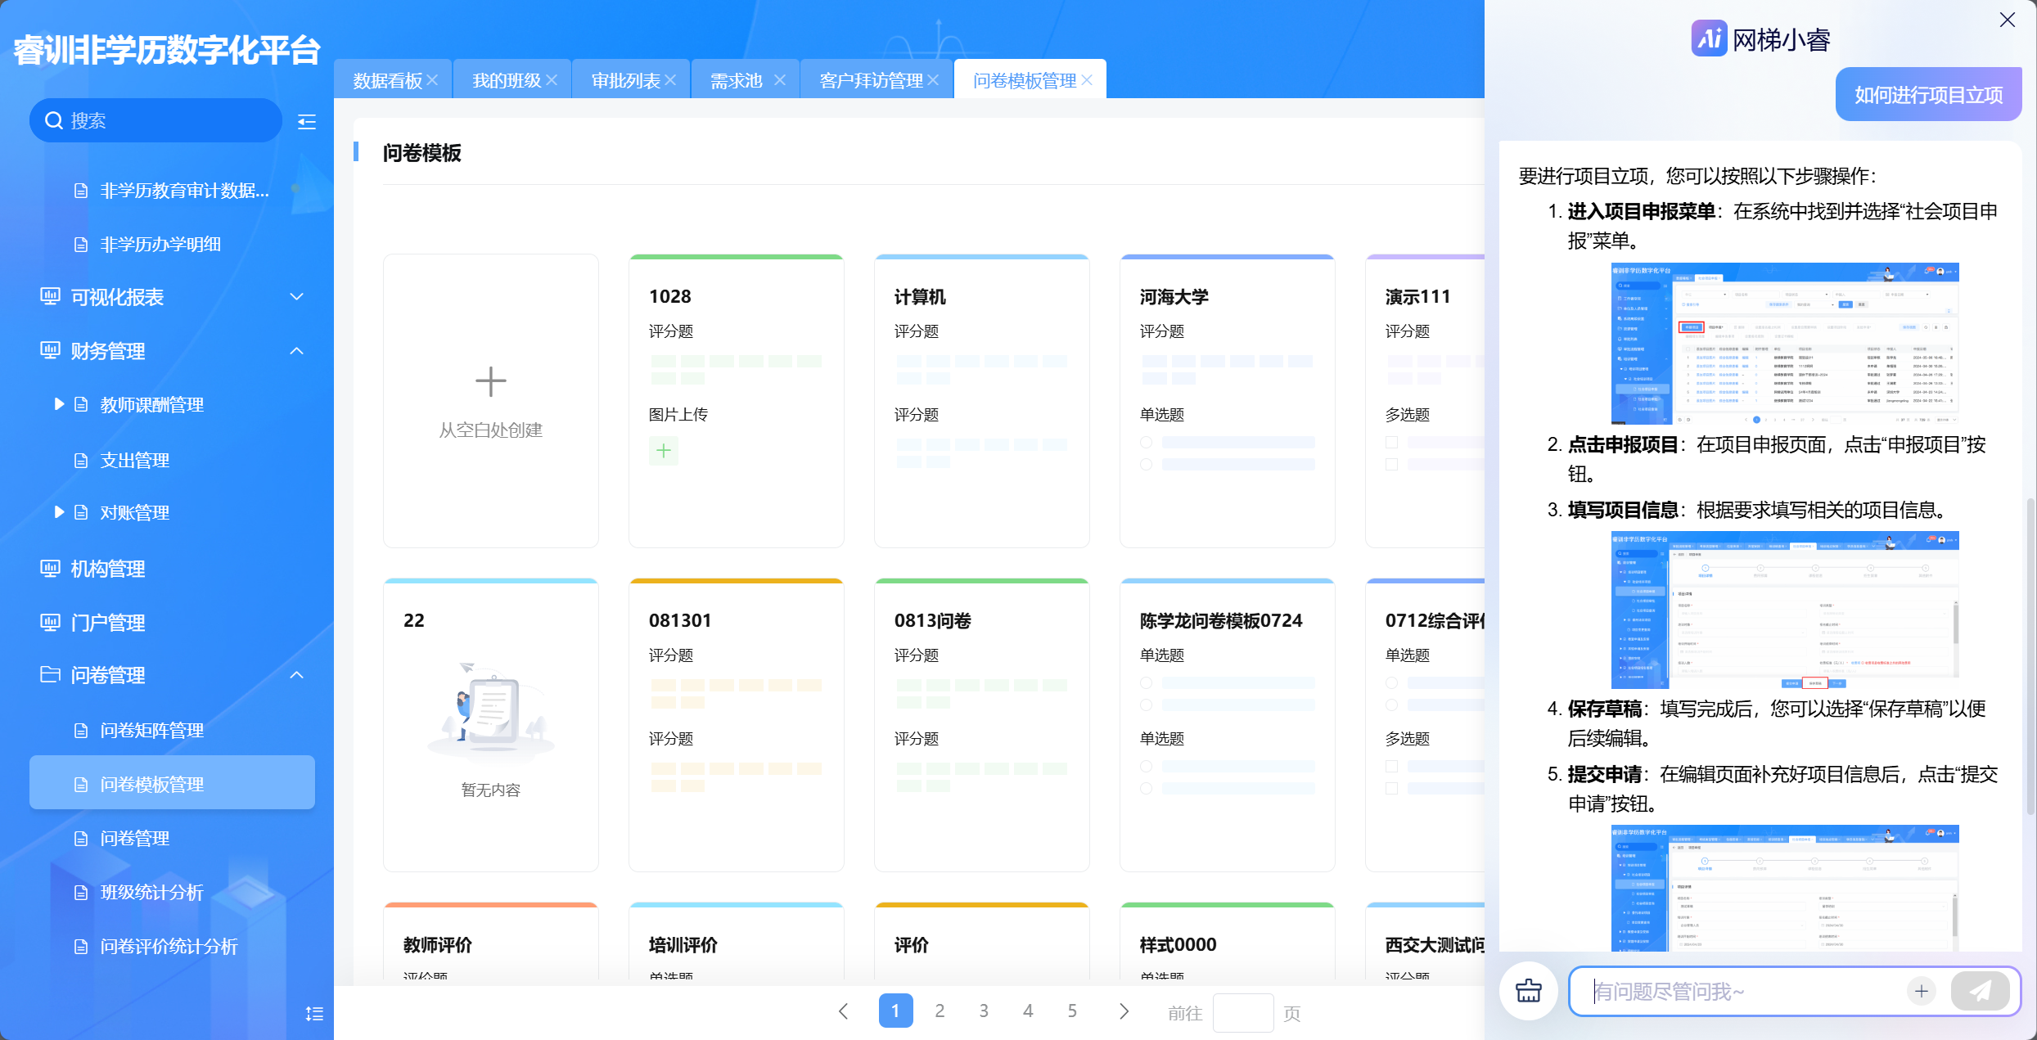Viewport: 2037px width, 1040px height.
Task: Click current page 1 button
Action: [x=895, y=1011]
